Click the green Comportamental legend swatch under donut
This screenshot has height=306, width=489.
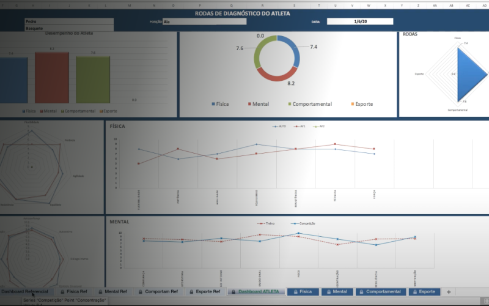coord(289,104)
